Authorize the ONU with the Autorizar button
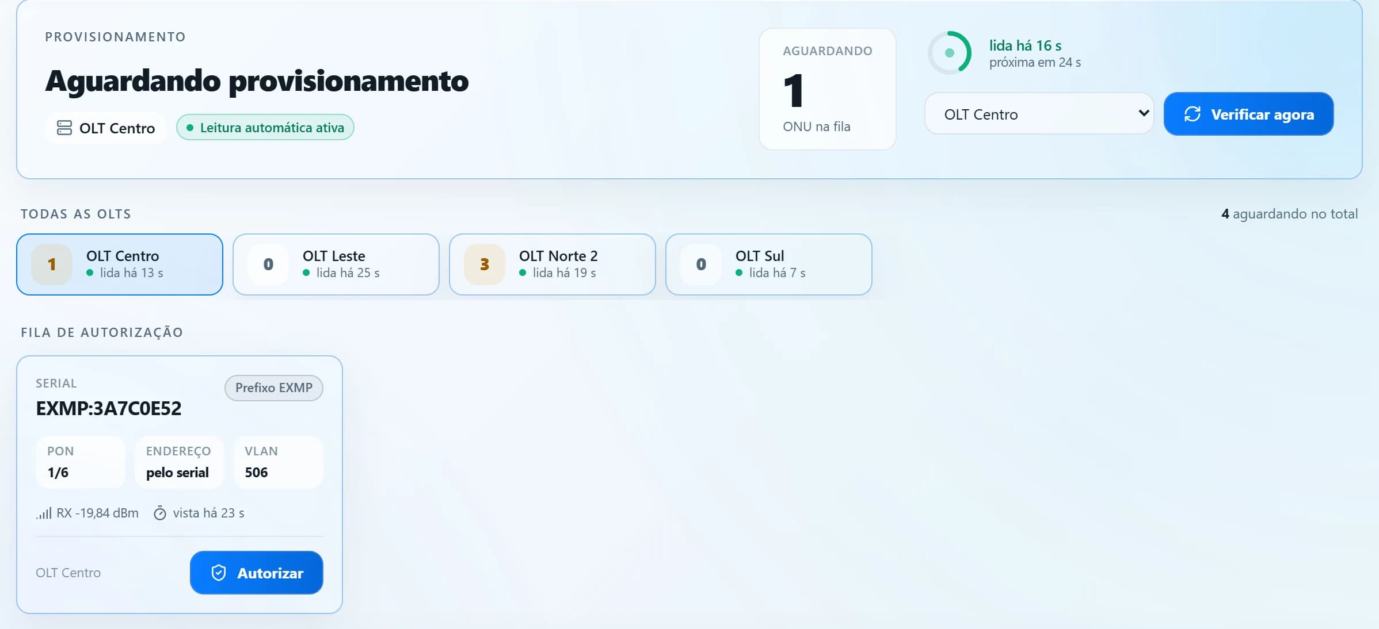Image resolution: width=1379 pixels, height=629 pixels. [257, 573]
